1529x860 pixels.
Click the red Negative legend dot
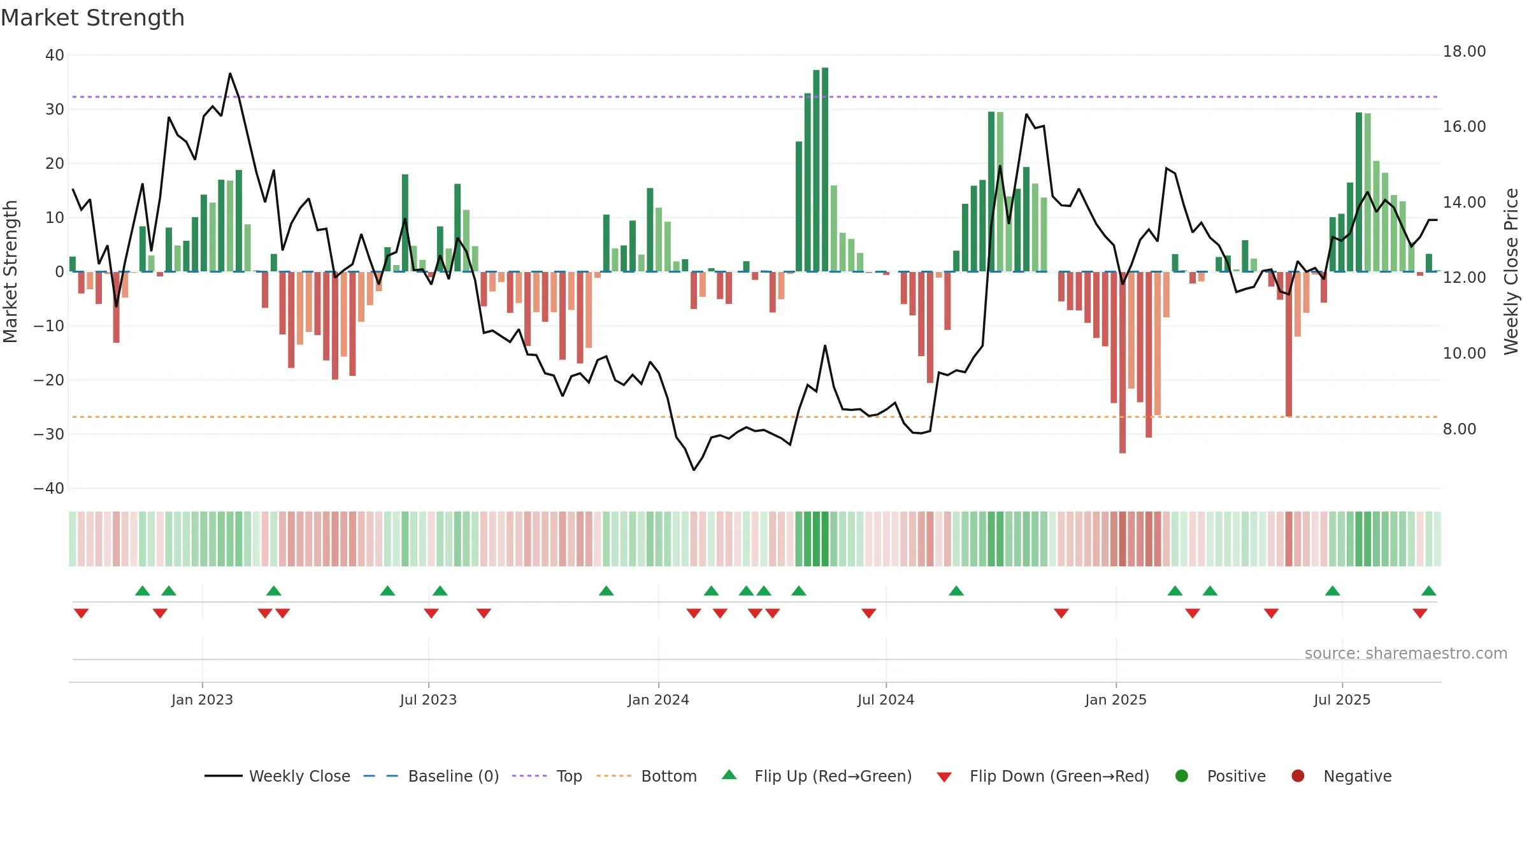click(1298, 776)
